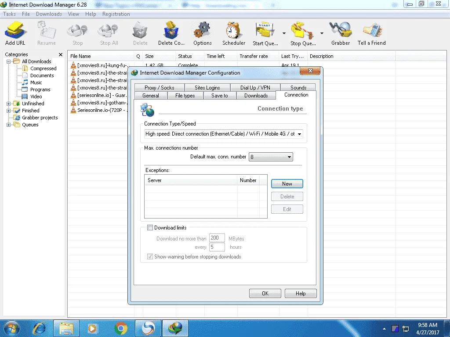Enable the Download limits checkbox
The height and width of the screenshot is (337, 450).
click(x=150, y=228)
